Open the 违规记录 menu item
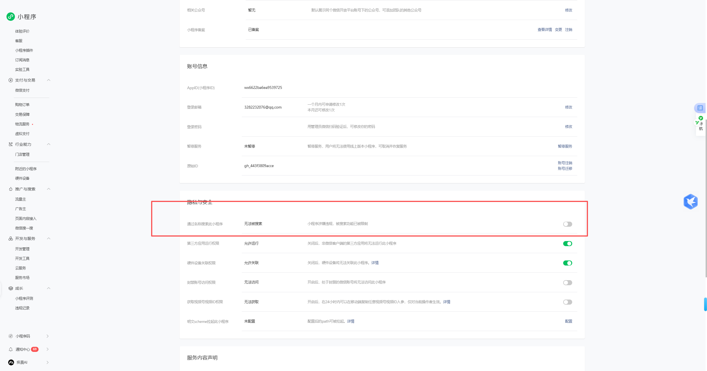 click(x=22, y=308)
